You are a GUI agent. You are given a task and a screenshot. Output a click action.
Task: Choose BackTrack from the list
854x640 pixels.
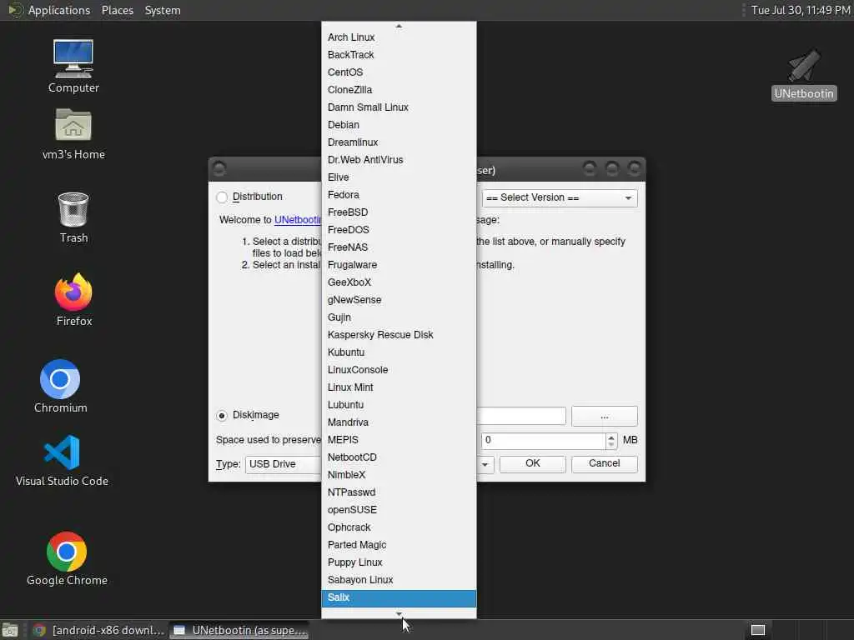399,55
